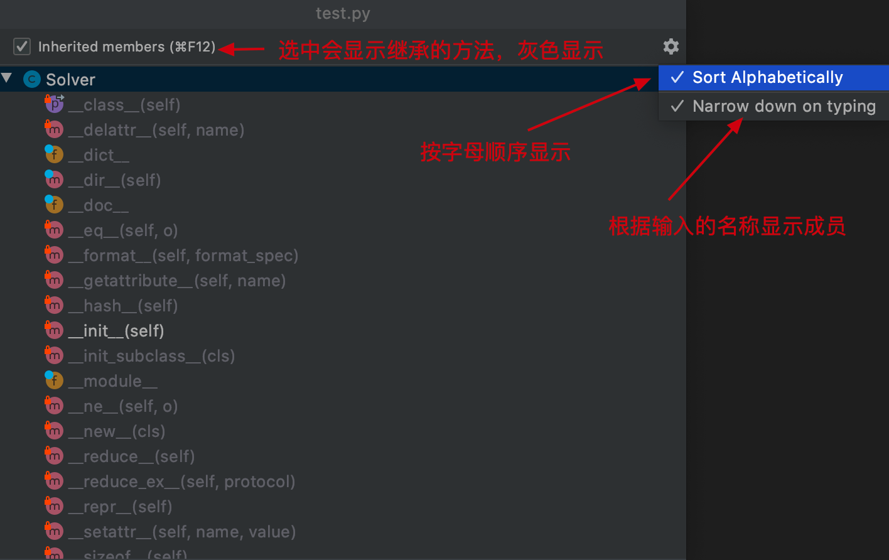Click the Solver class icon
The image size is (889, 560).
point(31,80)
